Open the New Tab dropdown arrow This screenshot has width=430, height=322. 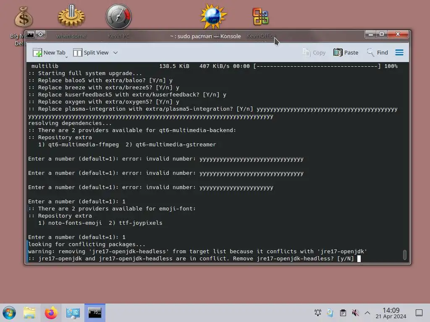click(66, 57)
